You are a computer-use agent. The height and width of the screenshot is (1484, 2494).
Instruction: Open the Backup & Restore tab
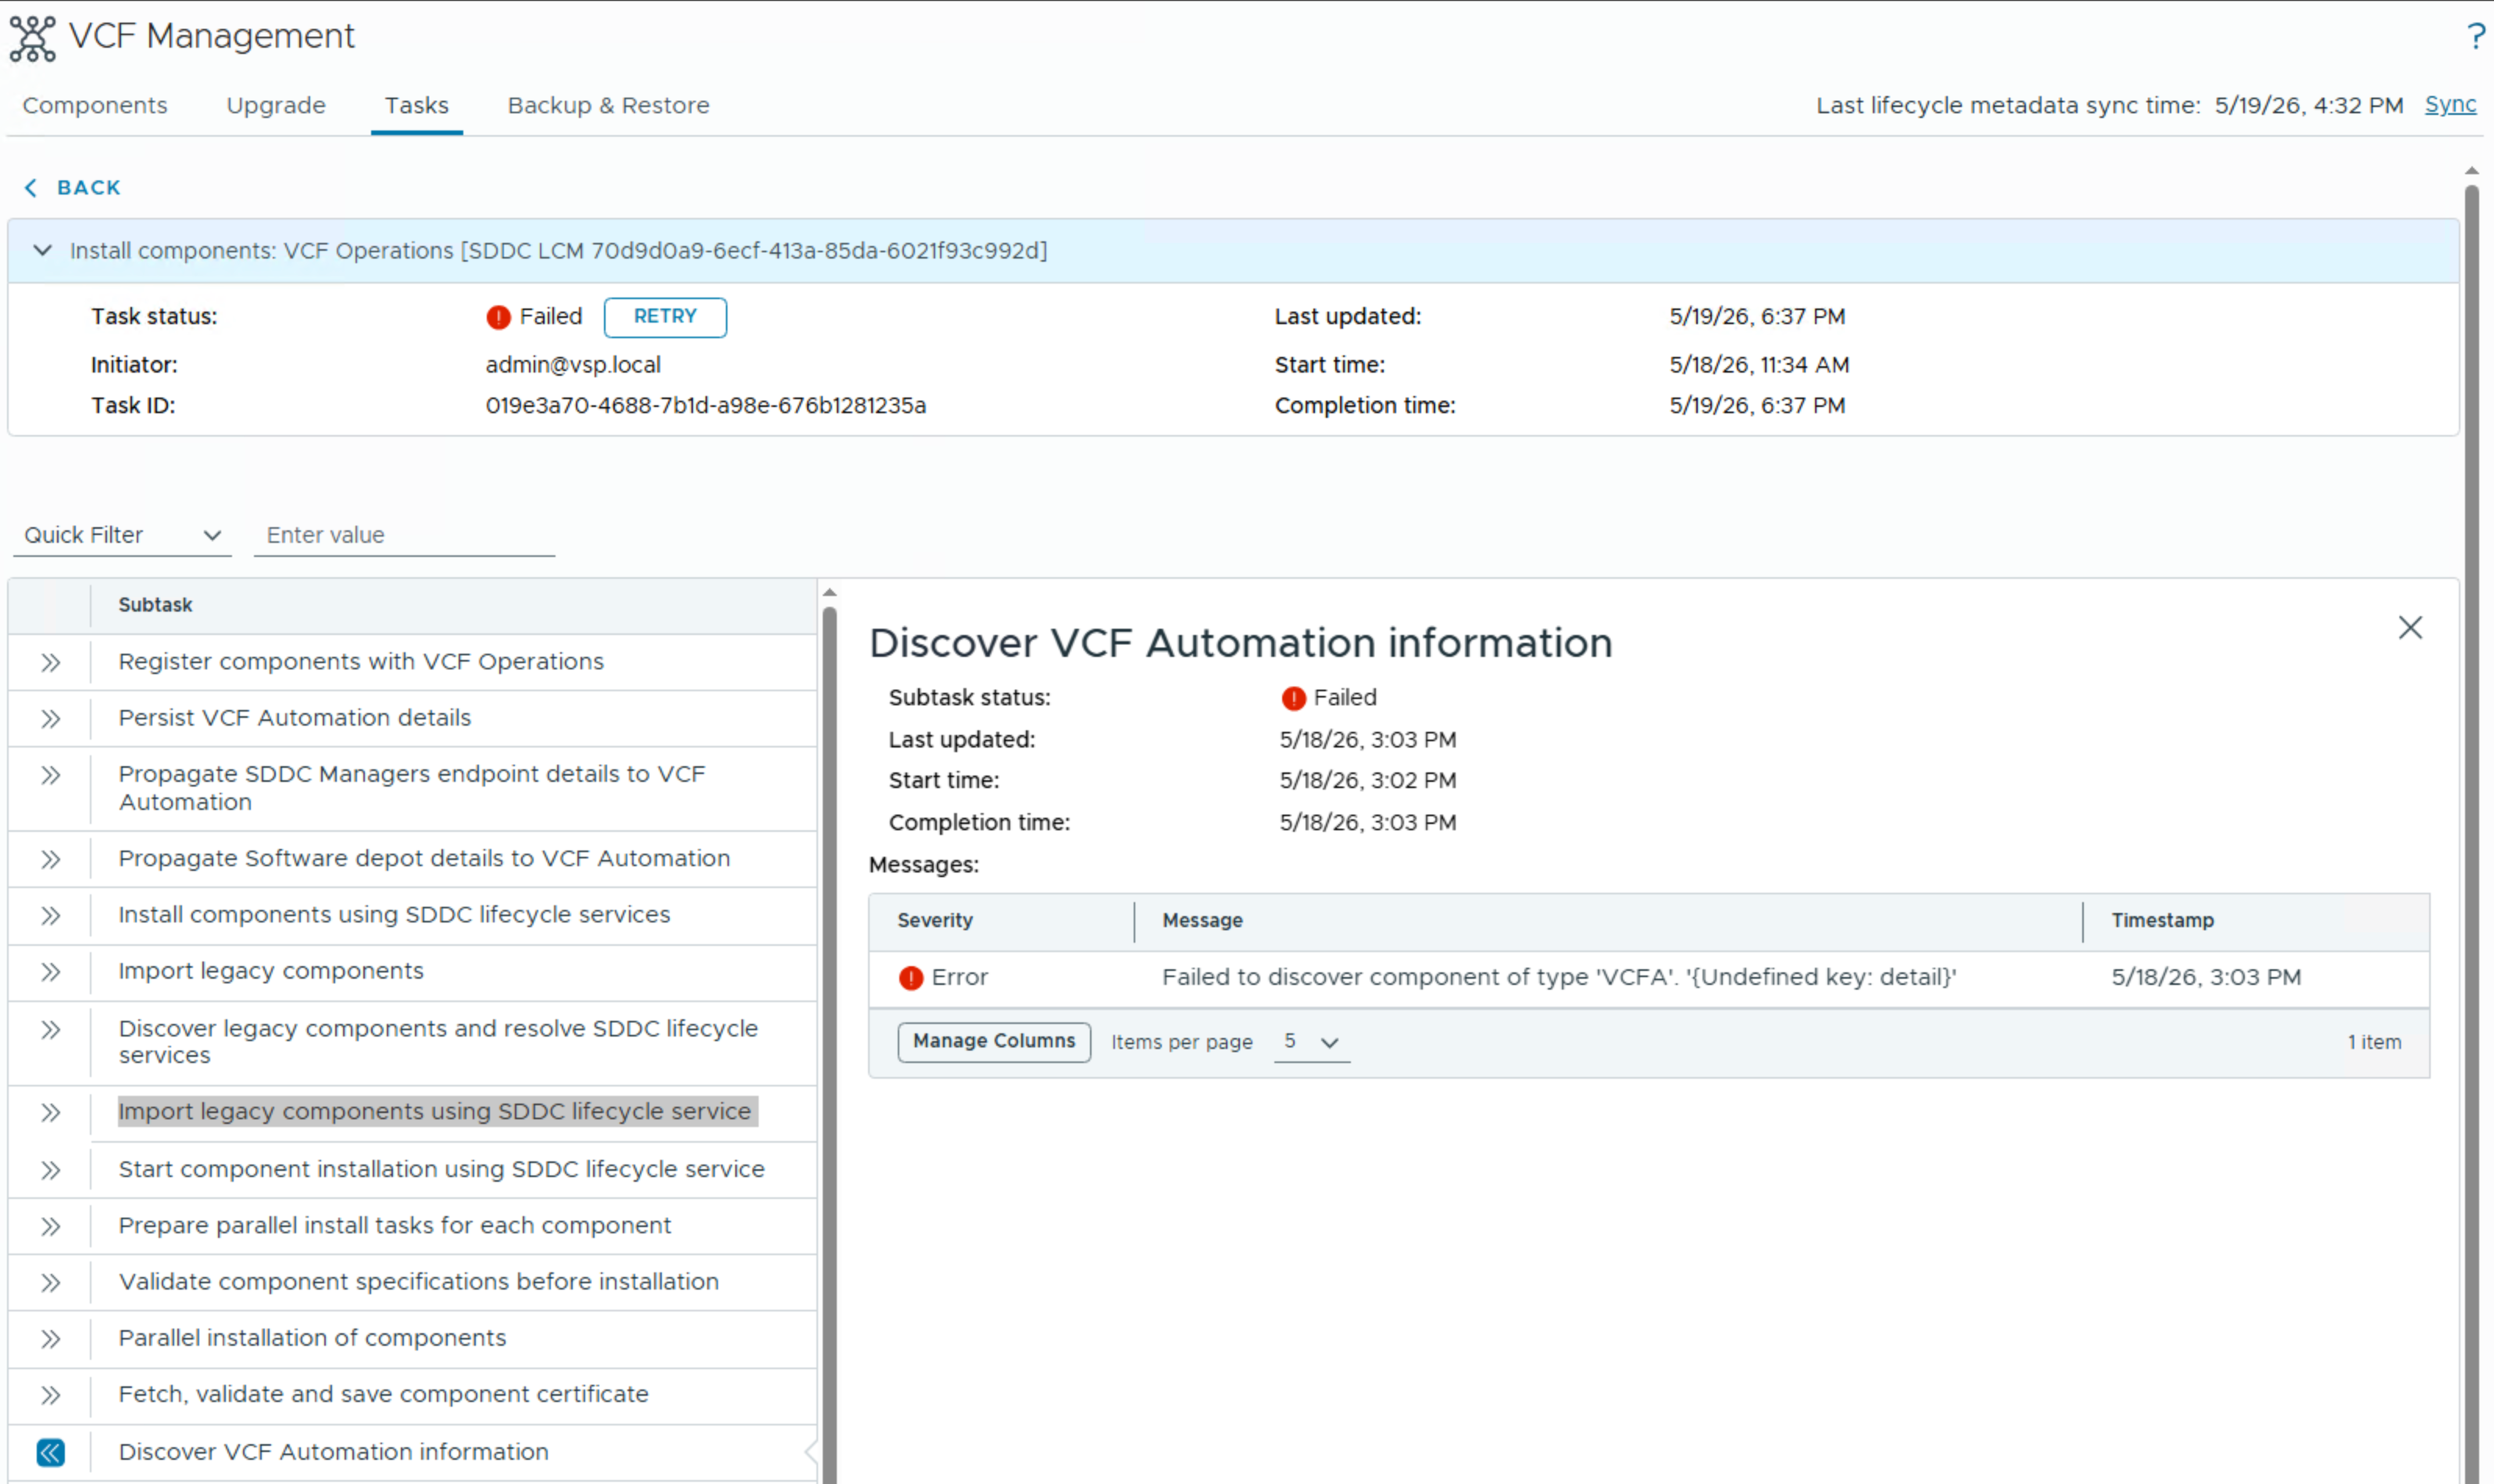608,105
